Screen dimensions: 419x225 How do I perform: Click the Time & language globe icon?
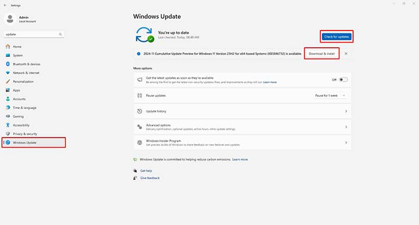tap(8, 108)
